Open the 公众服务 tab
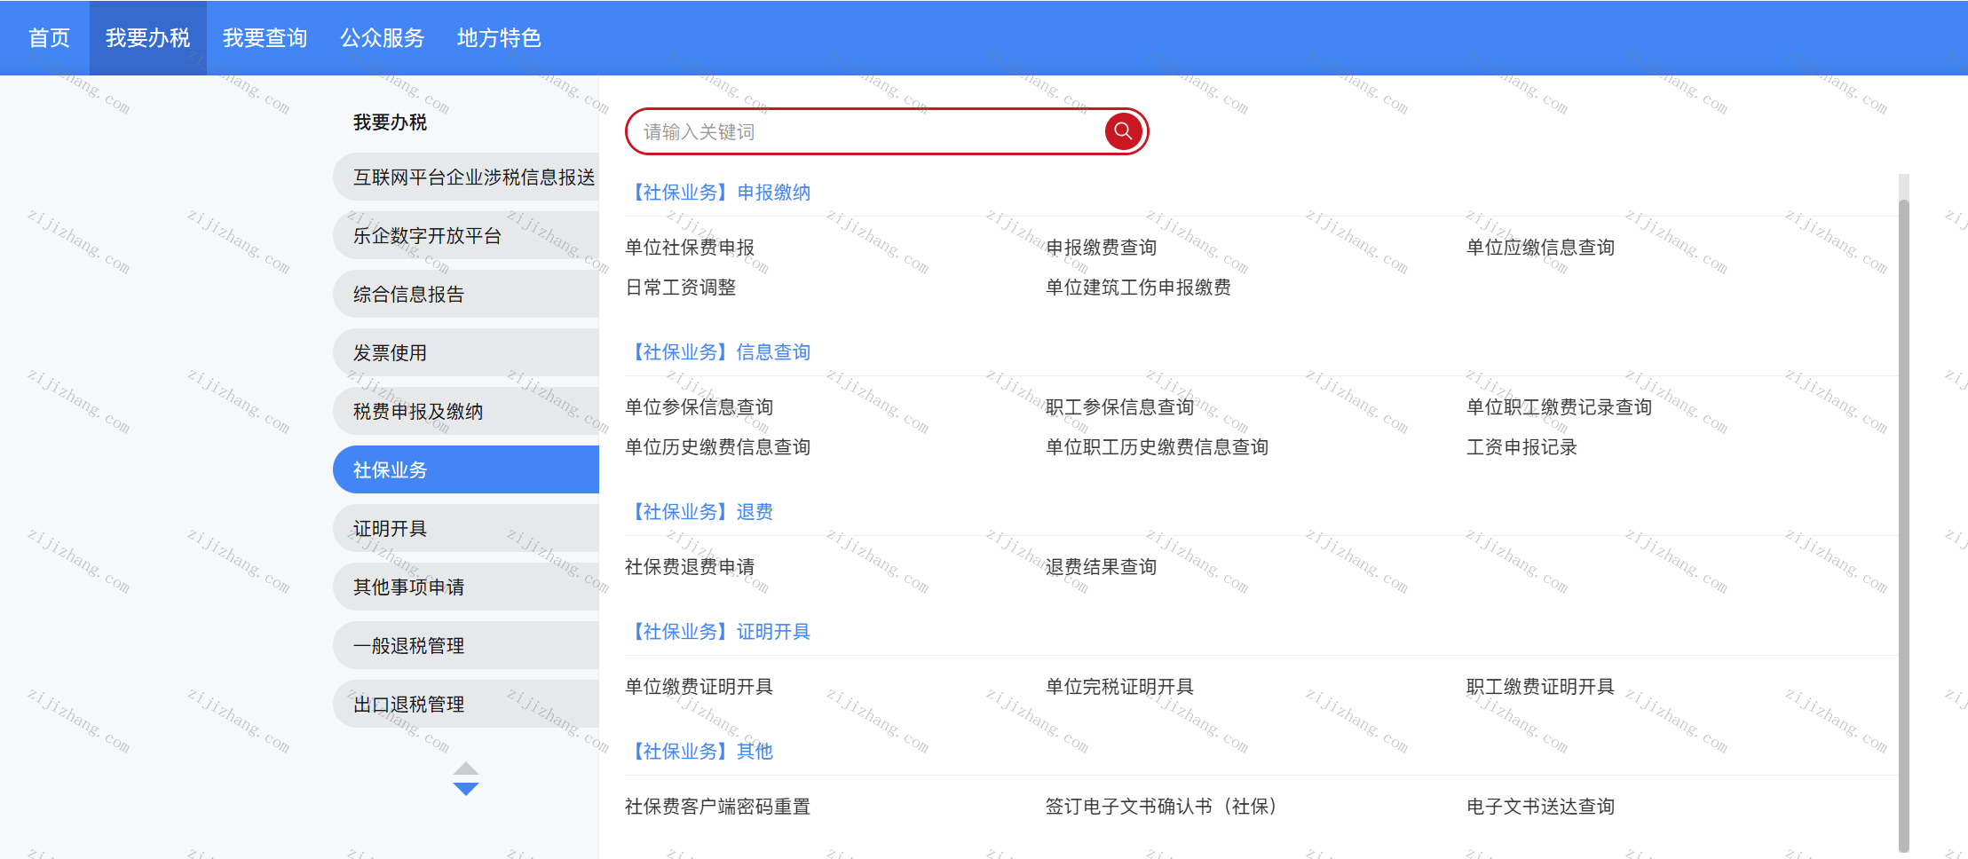1968x859 pixels. [x=382, y=38]
